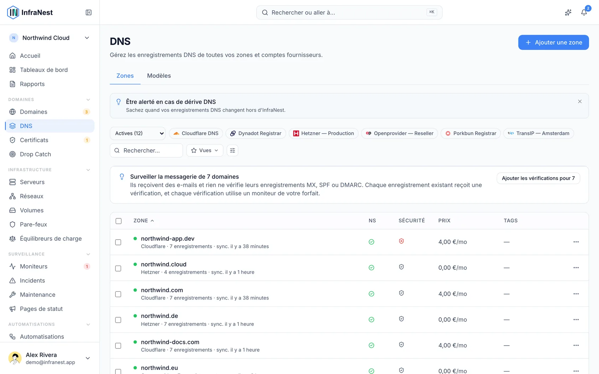
Task: Filter by Hetzner — Production
Action: [x=324, y=133]
